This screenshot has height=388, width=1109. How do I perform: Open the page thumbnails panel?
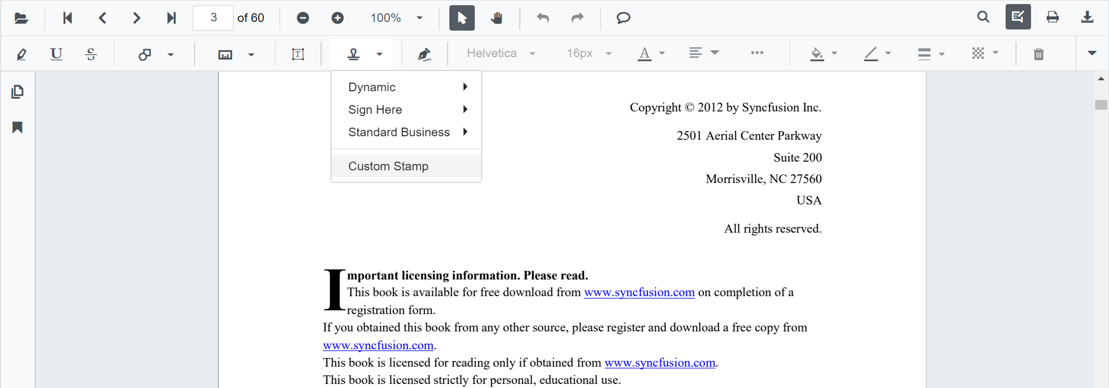click(x=18, y=92)
